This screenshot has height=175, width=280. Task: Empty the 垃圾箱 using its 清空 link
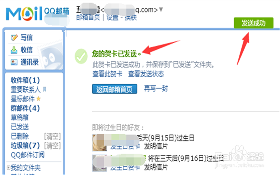tap(52, 146)
